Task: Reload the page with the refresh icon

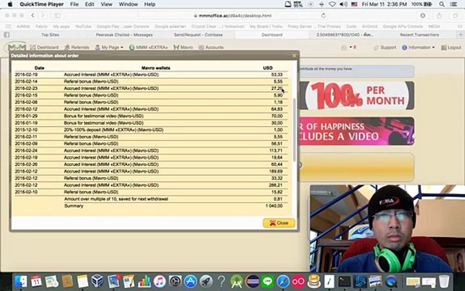Action: (323, 15)
